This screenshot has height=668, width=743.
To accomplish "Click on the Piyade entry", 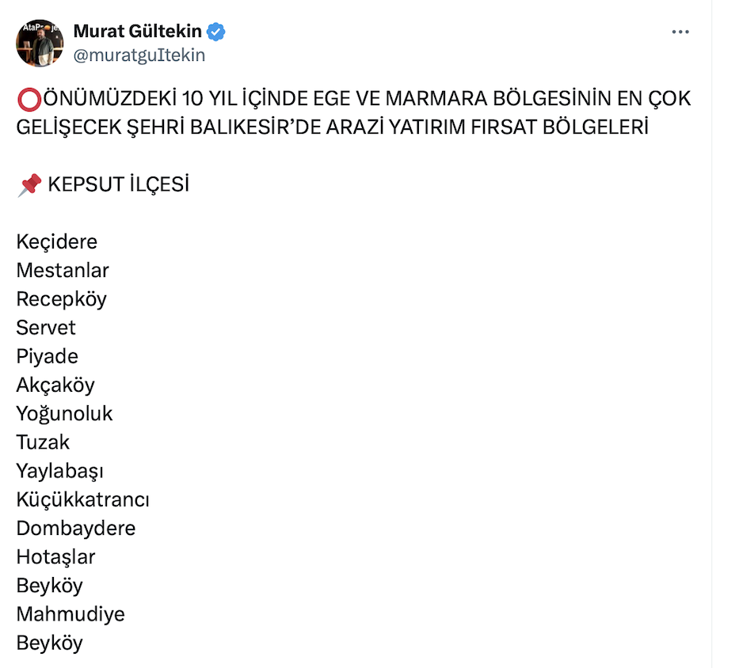I will [47, 356].
